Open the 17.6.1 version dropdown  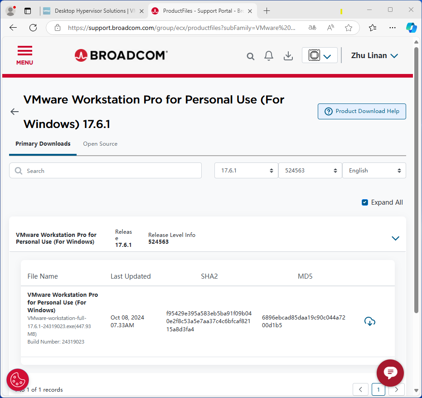(x=246, y=171)
